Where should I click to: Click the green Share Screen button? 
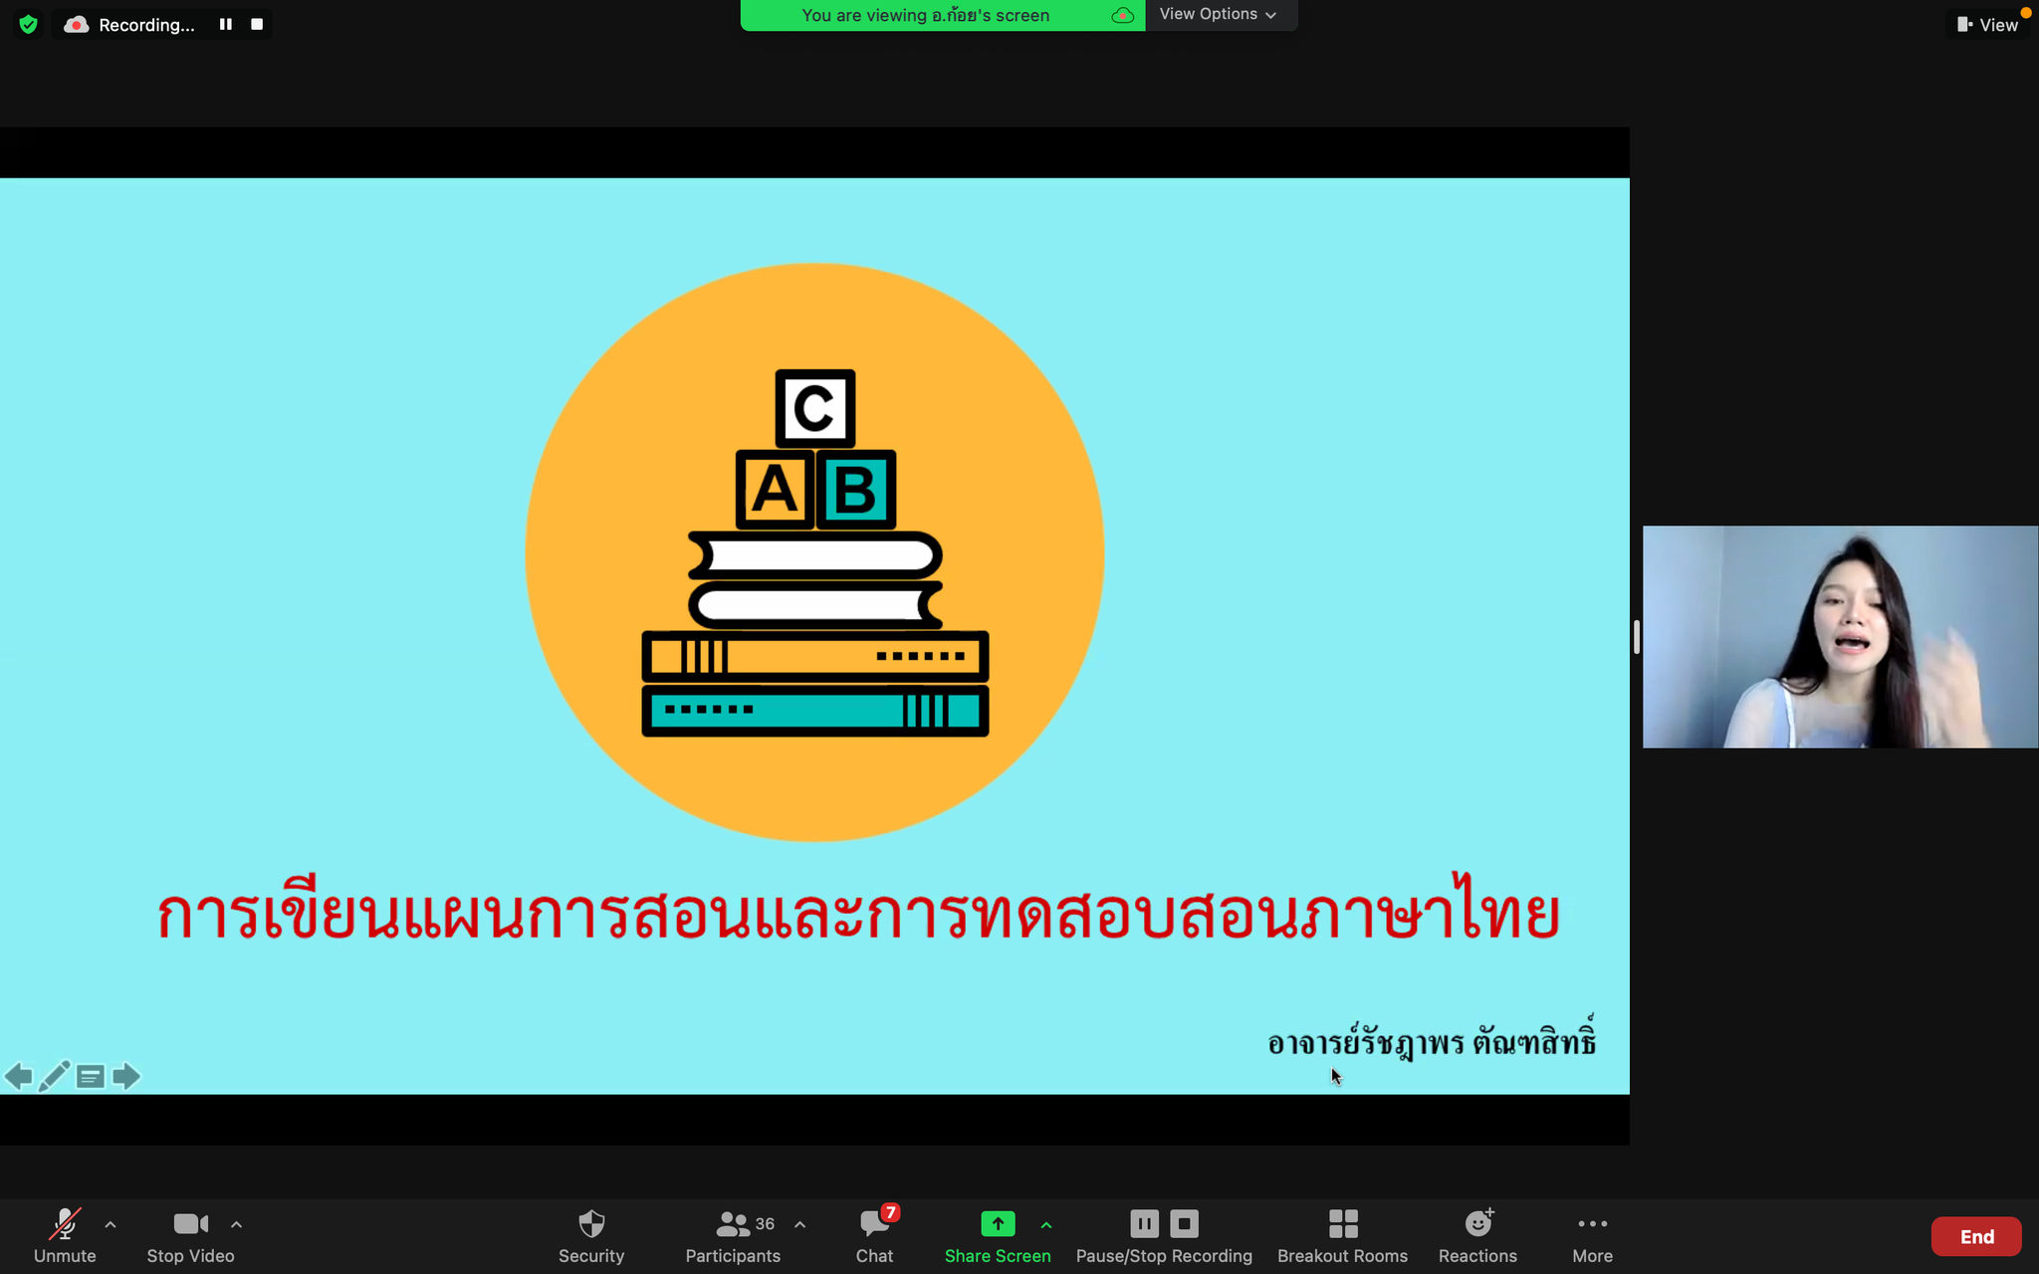(x=997, y=1235)
